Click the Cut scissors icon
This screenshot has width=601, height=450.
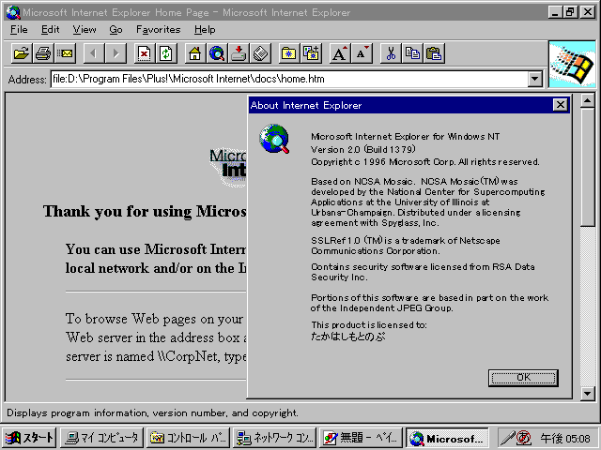[391, 53]
